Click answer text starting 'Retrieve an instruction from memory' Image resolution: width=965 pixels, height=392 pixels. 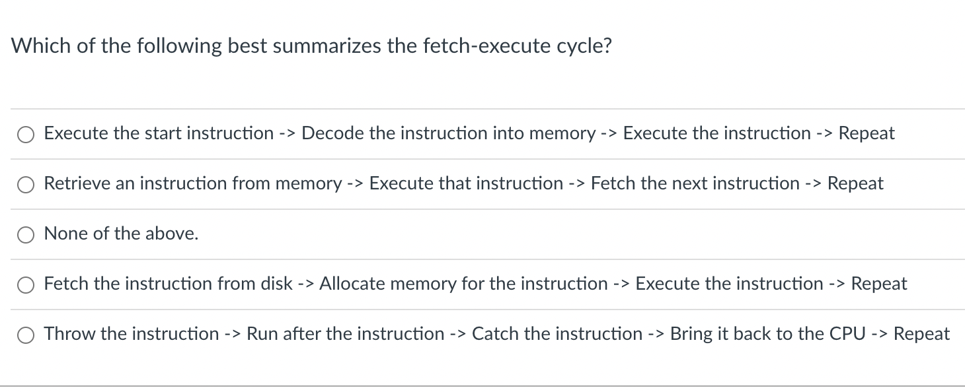463,183
